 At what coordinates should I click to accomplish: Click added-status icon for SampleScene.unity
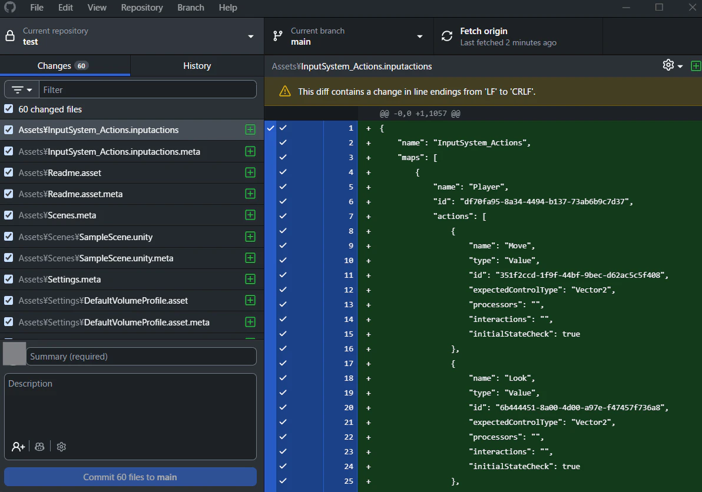click(x=250, y=237)
